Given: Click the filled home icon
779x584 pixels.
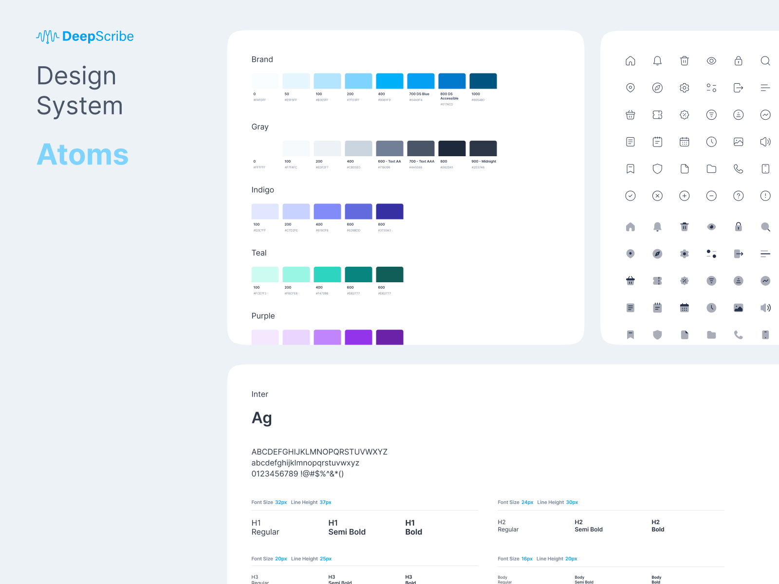Looking at the screenshot, I should 631,227.
